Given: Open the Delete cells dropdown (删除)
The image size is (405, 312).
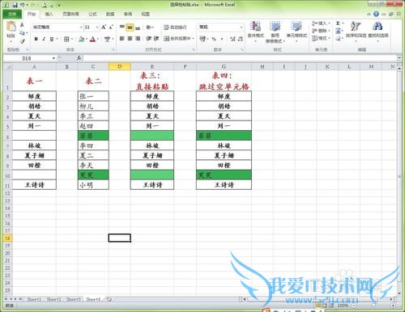Looking at the screenshot, I should pos(321,31).
